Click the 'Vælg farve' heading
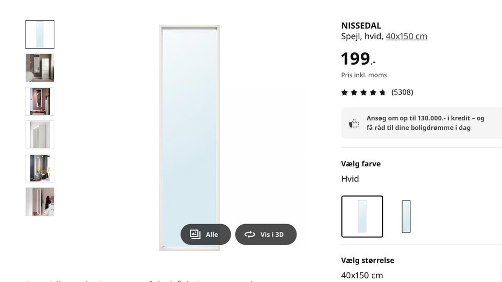The width and height of the screenshot is (502, 282). (361, 164)
